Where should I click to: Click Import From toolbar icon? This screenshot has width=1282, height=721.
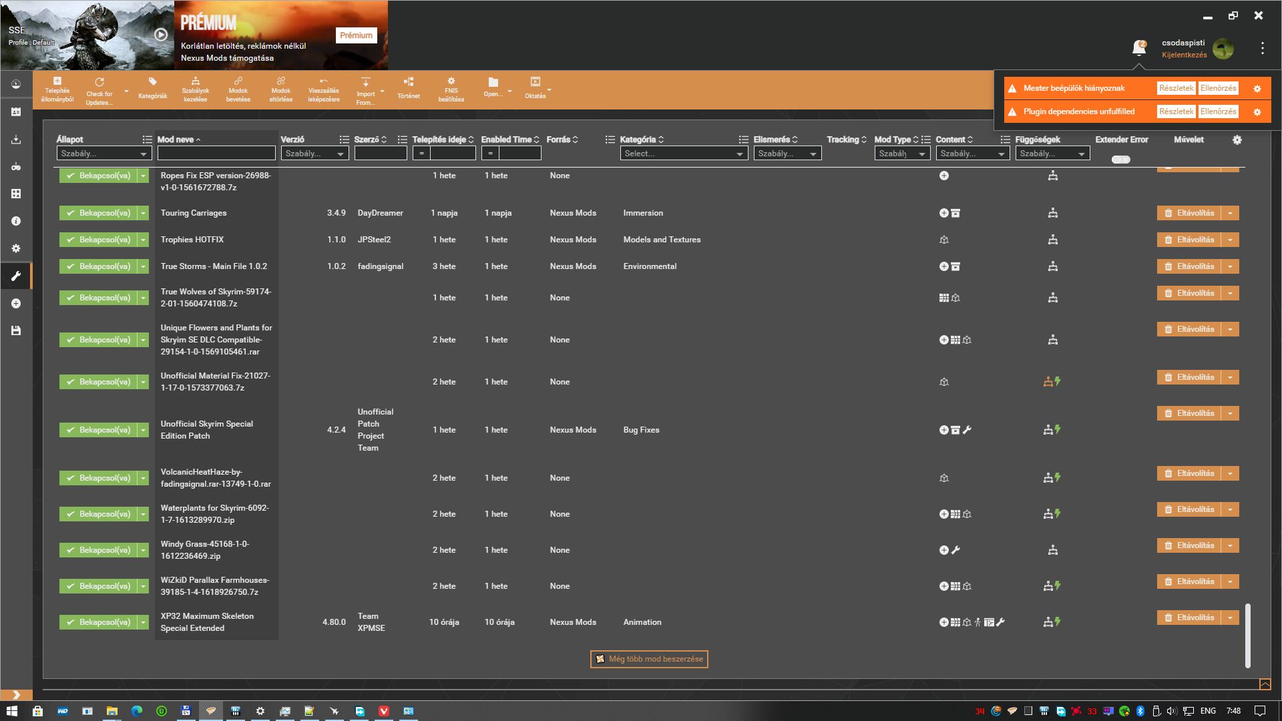click(365, 91)
